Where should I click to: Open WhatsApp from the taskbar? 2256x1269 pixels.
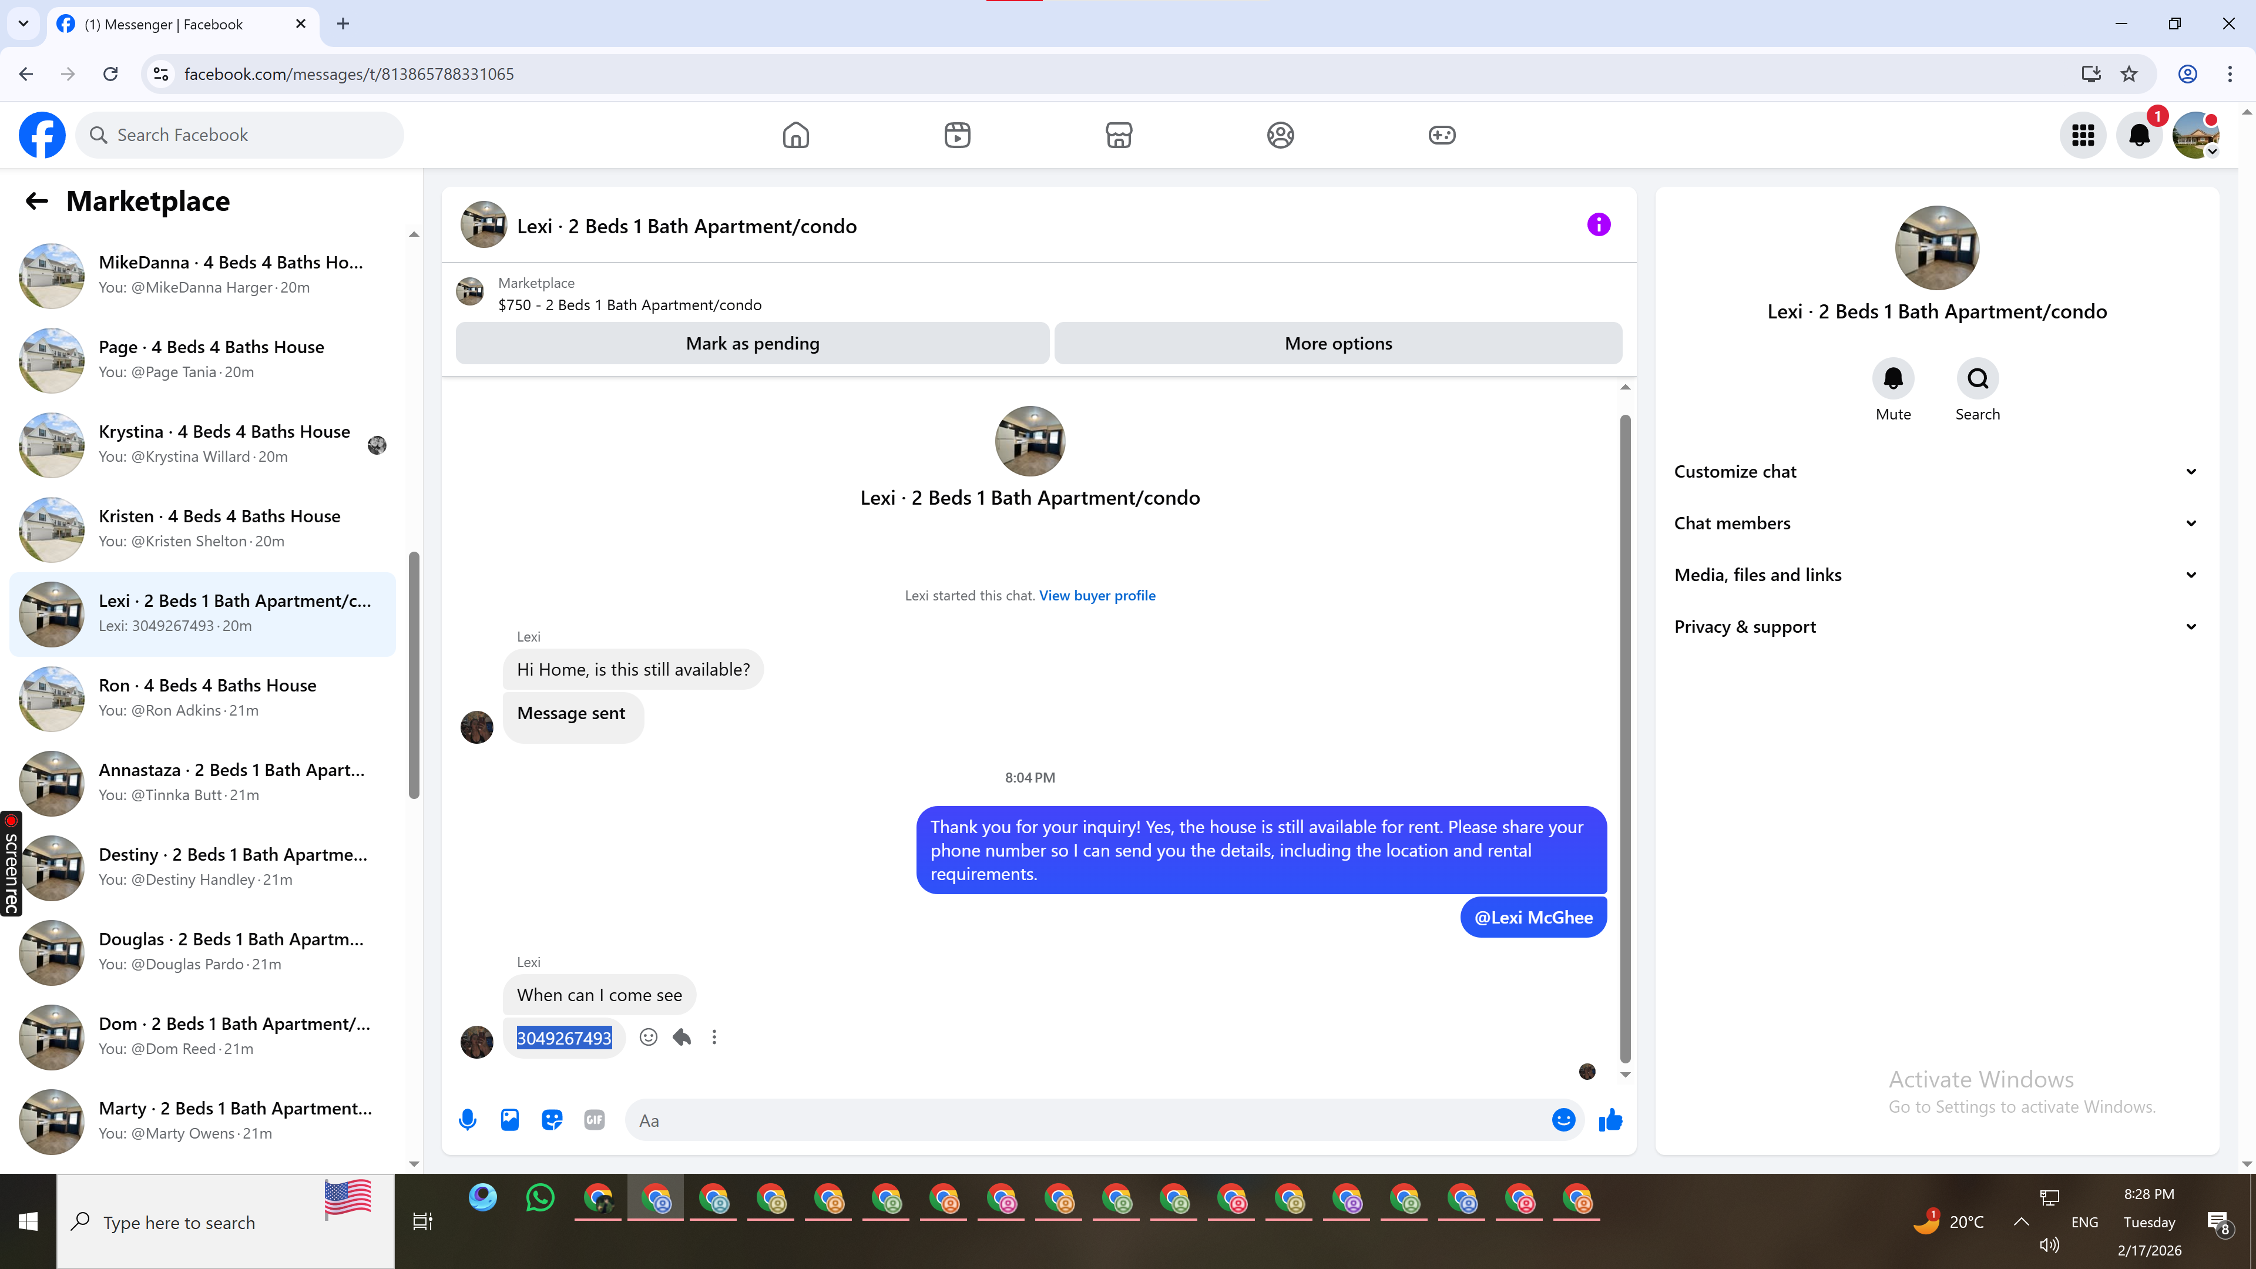pos(540,1198)
